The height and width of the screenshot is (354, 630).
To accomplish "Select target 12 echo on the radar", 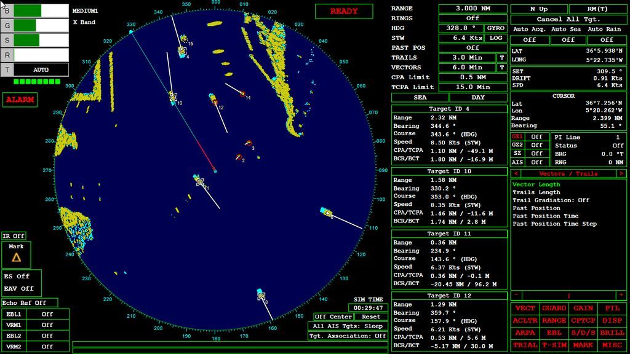I will [x=215, y=102].
